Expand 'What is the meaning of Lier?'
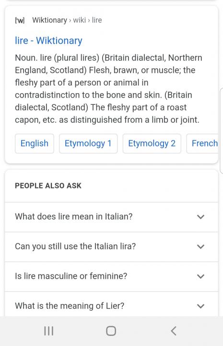This screenshot has height=346, width=223. (x=111, y=306)
